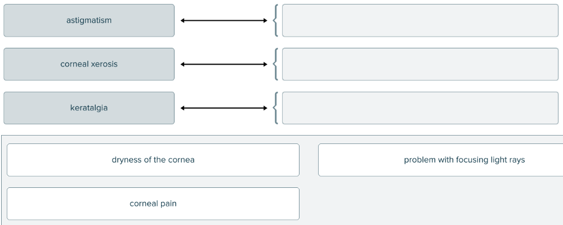Click the keratalgia term box
The width and height of the screenshot is (563, 225).
89,108
